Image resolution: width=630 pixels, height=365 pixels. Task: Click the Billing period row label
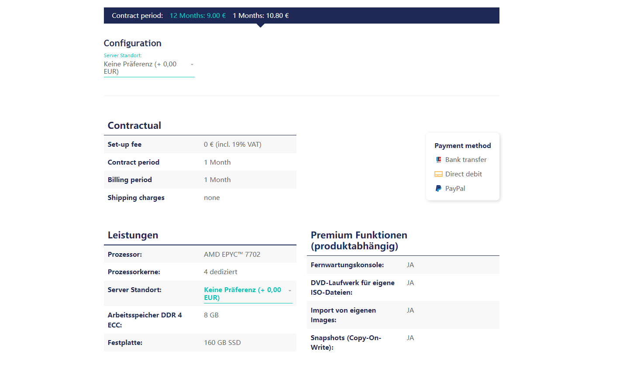pyautogui.click(x=130, y=180)
